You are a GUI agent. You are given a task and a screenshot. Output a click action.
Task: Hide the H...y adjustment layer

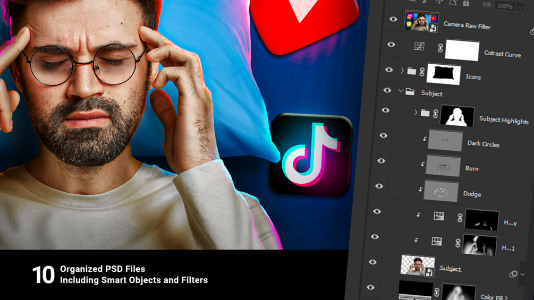[x=377, y=211]
